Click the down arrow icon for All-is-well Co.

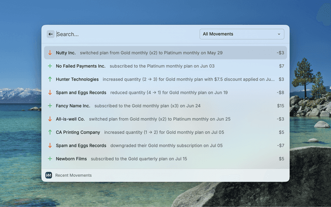point(50,119)
